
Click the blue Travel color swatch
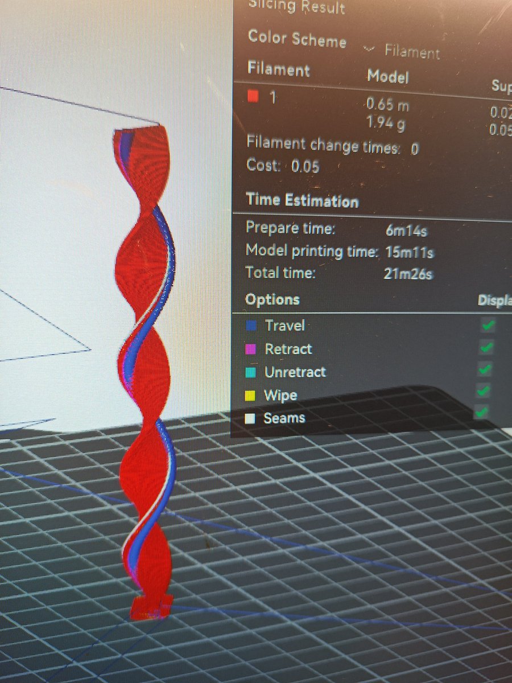pyautogui.click(x=252, y=326)
